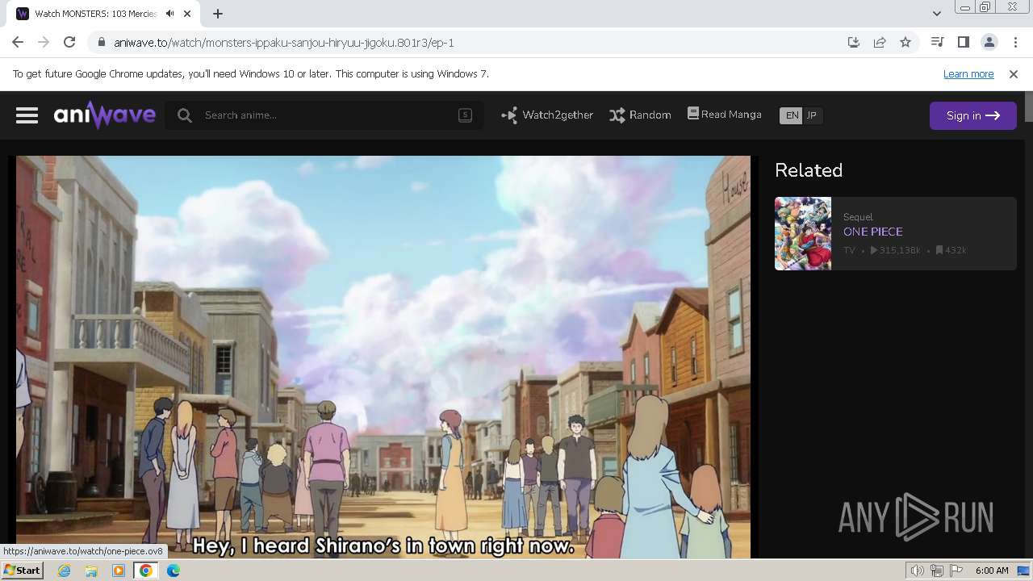Image resolution: width=1033 pixels, height=581 pixels.
Task: Open the ONE PIECE related title link
Action: tap(872, 232)
